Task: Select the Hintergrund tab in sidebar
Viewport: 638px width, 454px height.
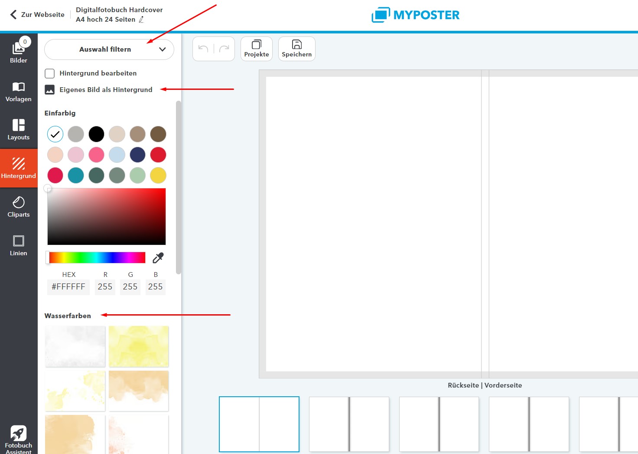Action: point(19,168)
